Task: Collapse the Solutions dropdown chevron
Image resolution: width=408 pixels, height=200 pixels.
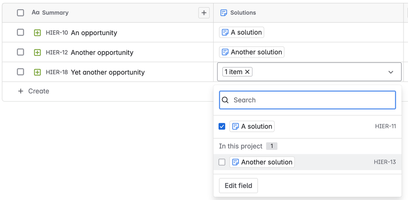Action: [391, 72]
